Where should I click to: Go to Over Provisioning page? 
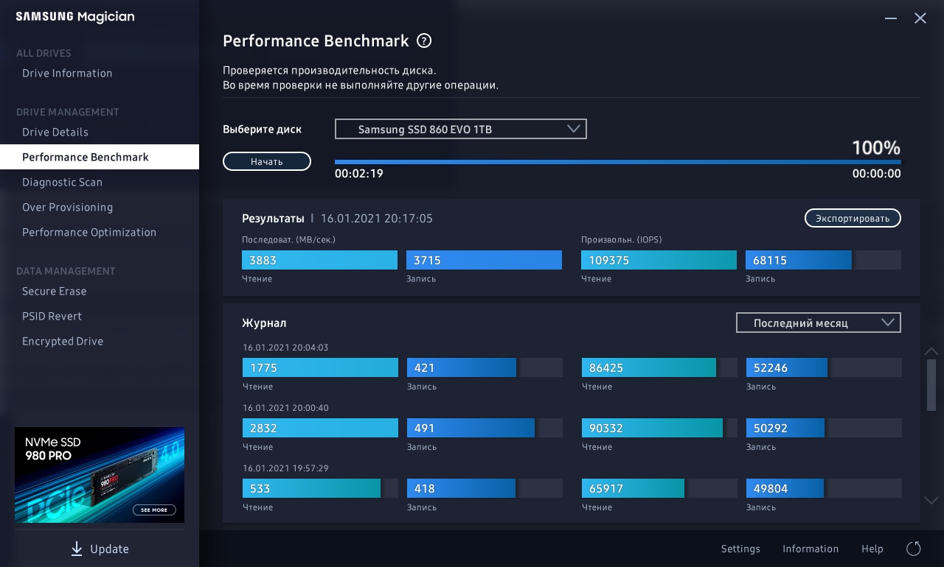point(67,207)
